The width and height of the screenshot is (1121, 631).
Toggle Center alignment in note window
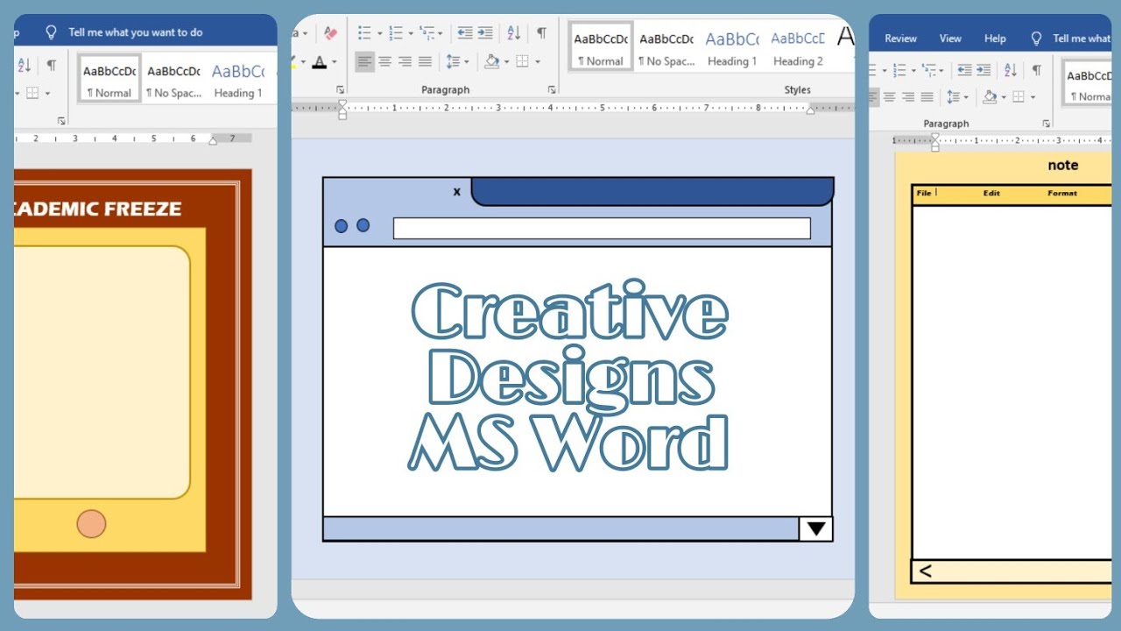coord(890,97)
